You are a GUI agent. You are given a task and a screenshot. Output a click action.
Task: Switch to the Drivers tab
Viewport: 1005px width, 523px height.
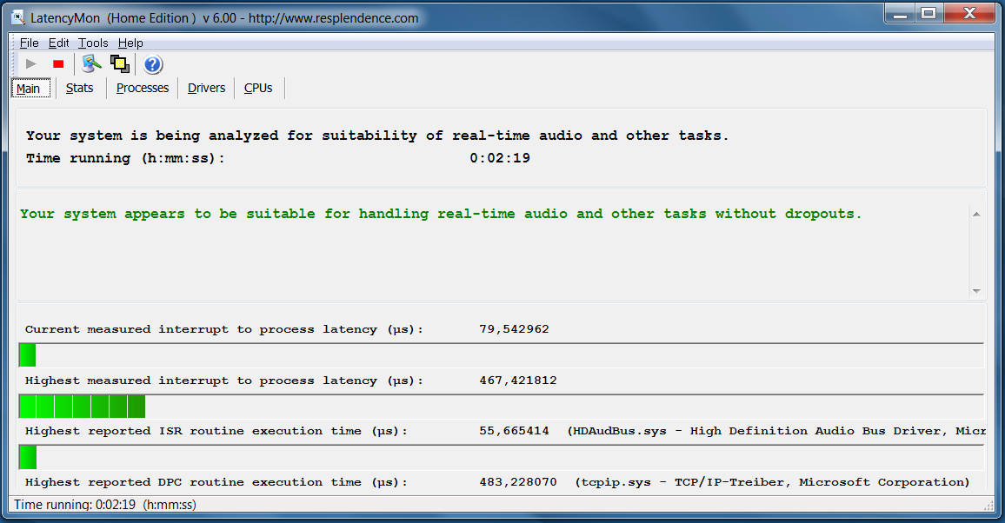tap(206, 88)
